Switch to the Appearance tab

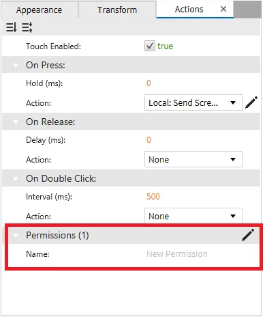tap(39, 10)
